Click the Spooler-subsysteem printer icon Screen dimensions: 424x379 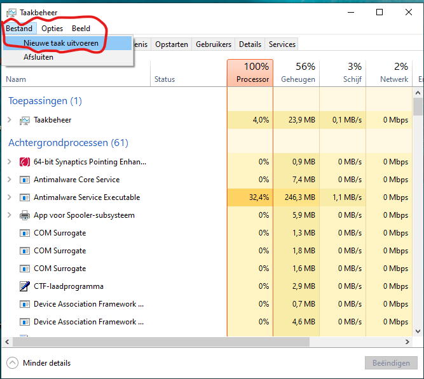pyautogui.click(x=25, y=215)
